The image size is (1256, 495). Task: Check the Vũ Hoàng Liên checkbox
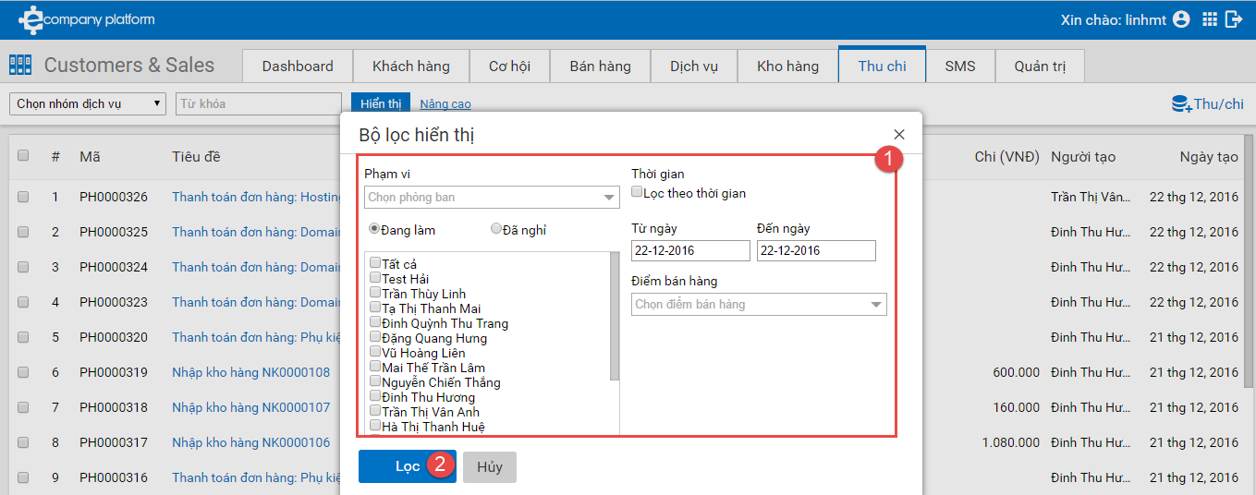point(375,352)
